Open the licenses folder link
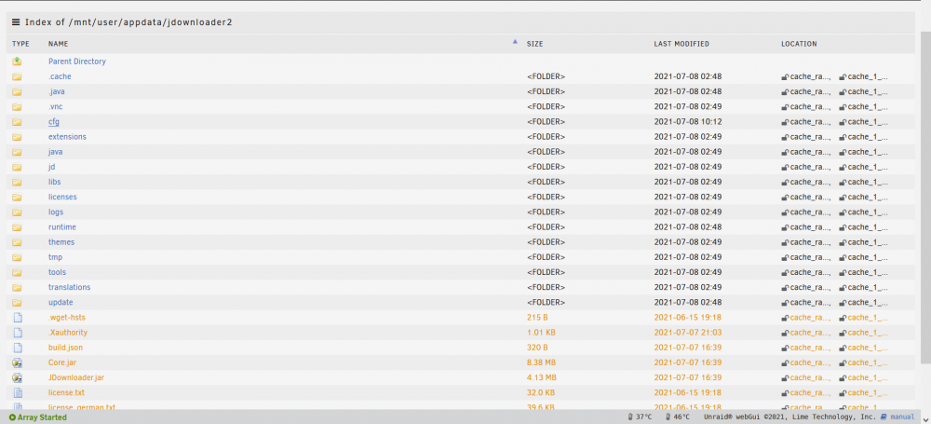Image resolution: width=931 pixels, height=424 pixels. pyautogui.click(x=62, y=197)
